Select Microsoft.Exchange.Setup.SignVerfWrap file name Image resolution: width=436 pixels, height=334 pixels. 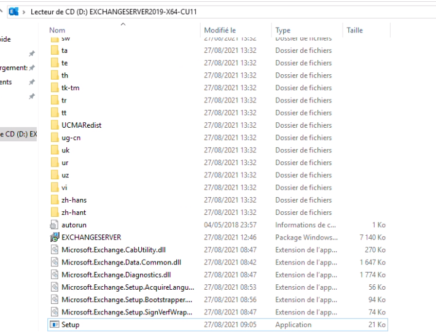[127, 312]
